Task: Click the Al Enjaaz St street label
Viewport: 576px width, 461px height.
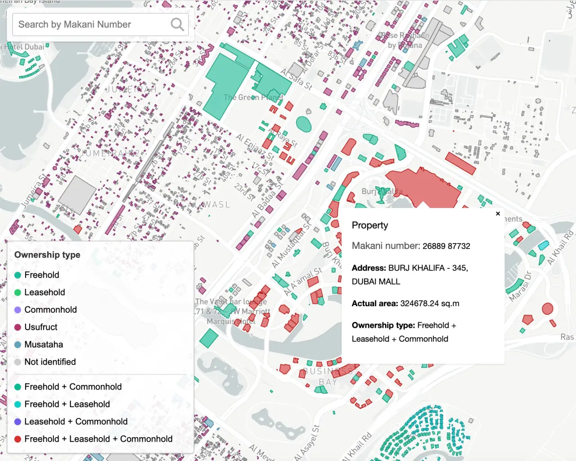Action: click(x=255, y=147)
